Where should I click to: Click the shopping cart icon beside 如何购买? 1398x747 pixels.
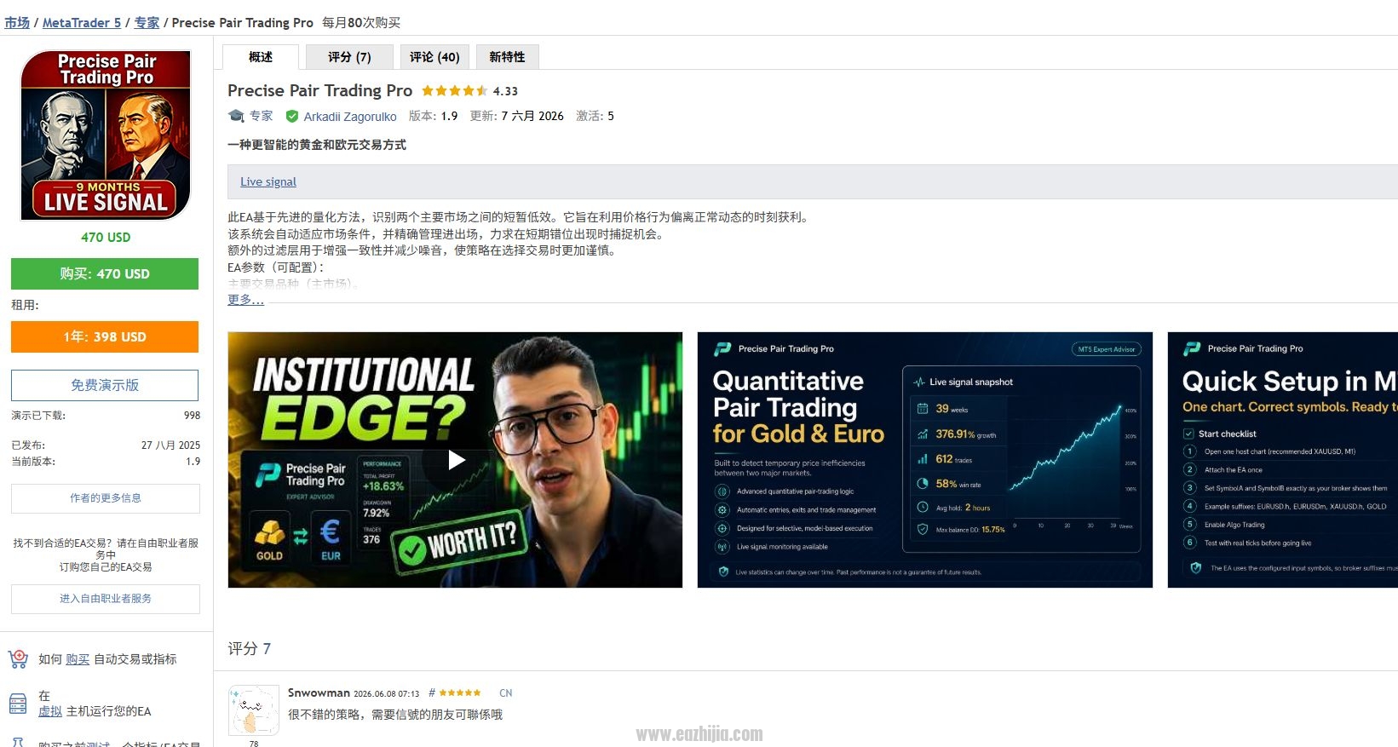click(x=18, y=659)
